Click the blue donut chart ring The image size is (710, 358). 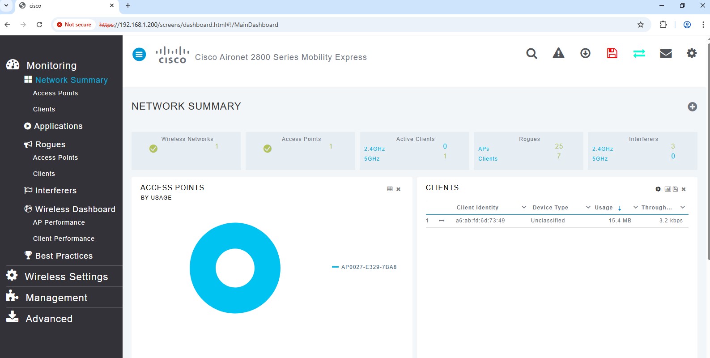pos(204,268)
